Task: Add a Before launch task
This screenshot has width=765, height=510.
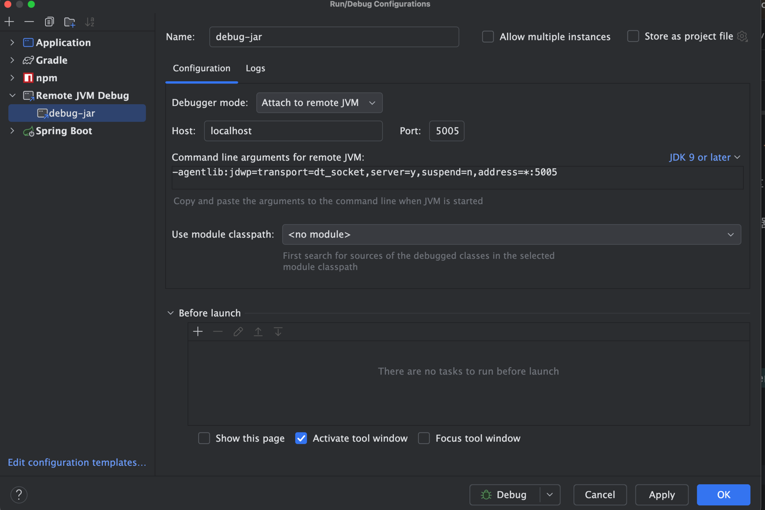Action: (x=198, y=332)
